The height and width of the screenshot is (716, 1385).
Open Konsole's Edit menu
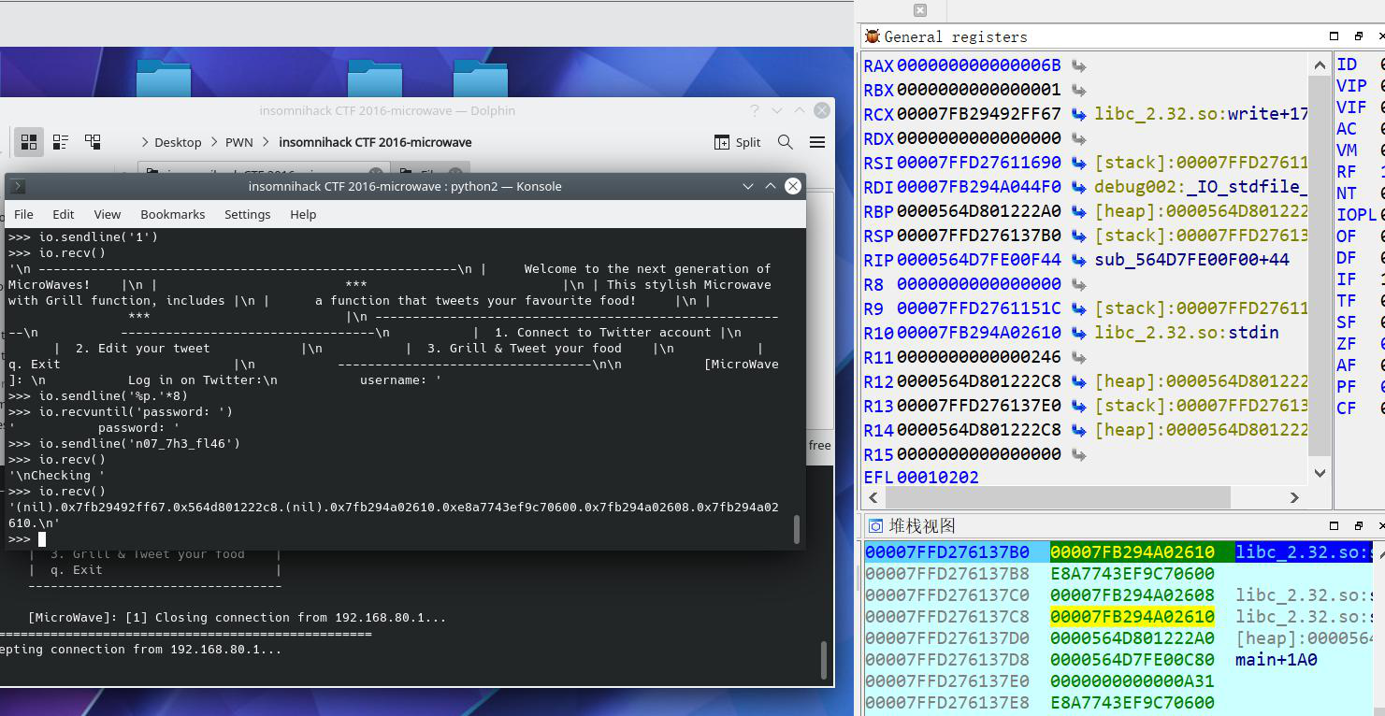(x=64, y=214)
